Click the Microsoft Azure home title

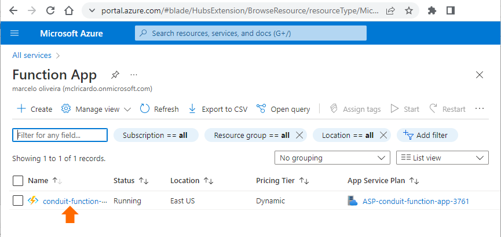(x=72, y=33)
